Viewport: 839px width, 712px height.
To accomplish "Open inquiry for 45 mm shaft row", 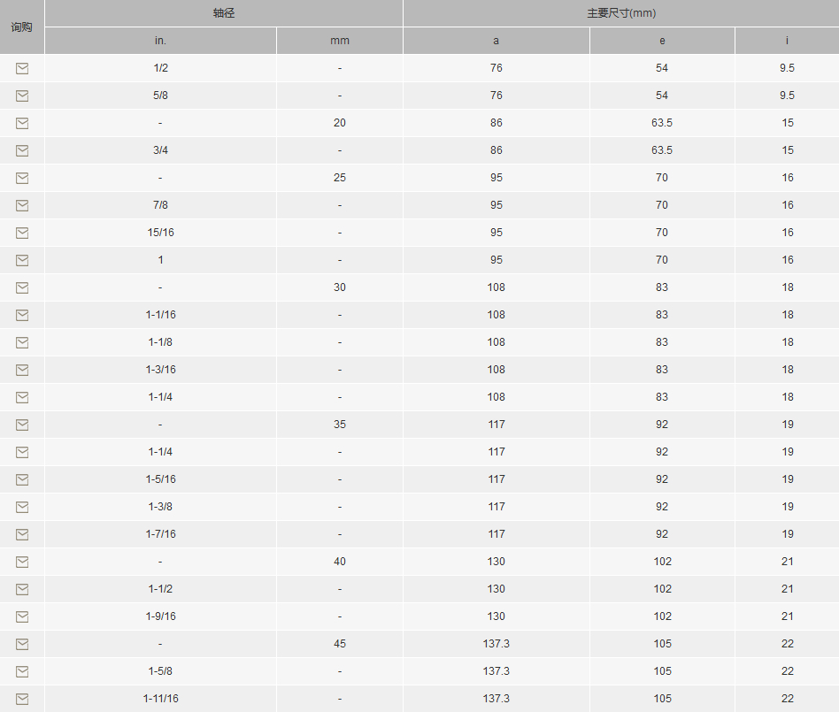I will [22, 644].
